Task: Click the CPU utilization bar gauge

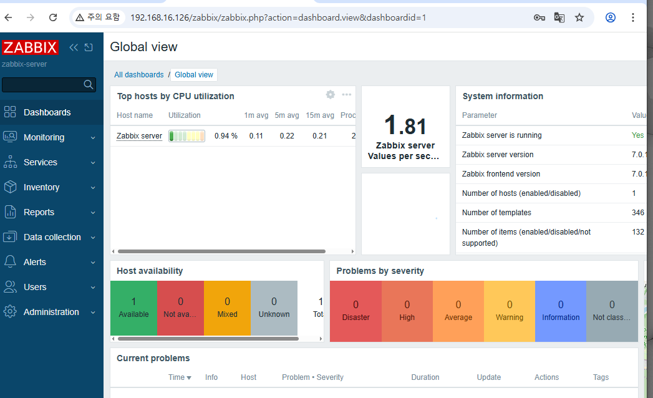Action: [186, 136]
